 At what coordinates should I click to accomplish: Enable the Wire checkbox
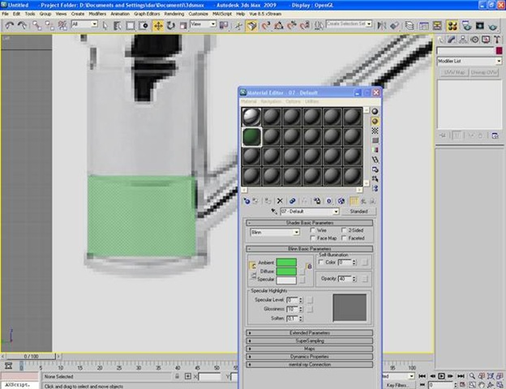314,230
